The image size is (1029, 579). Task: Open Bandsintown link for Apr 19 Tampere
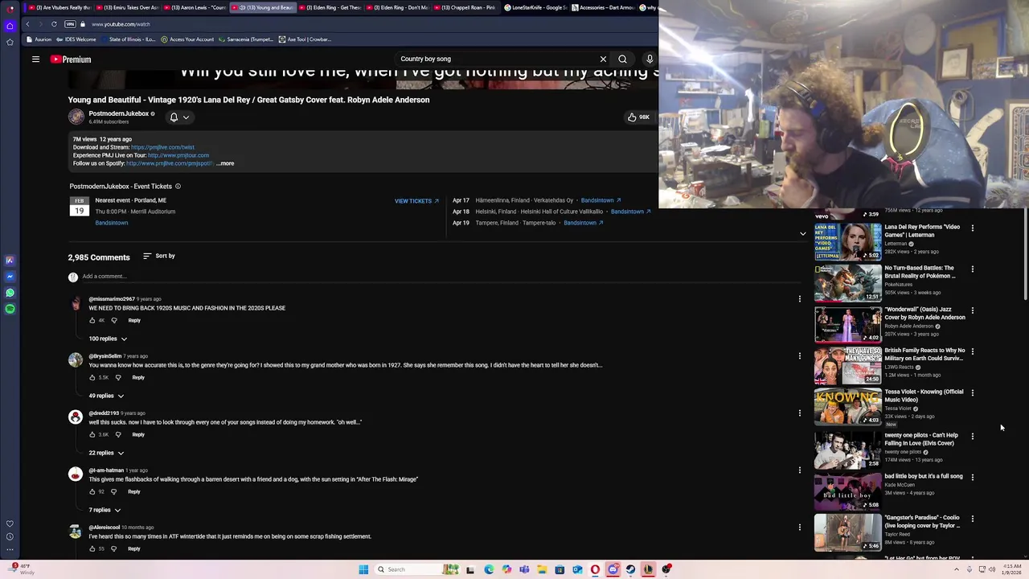(x=584, y=223)
